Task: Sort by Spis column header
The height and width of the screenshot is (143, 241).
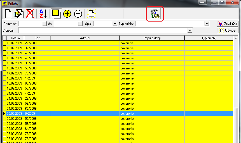Action: [38, 38]
